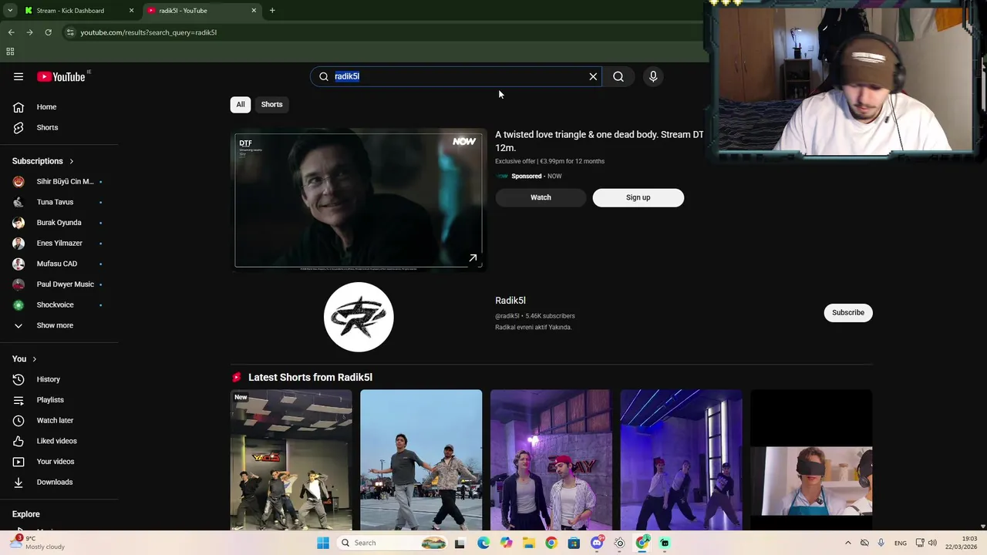Go back in the browser
Screen dimensions: 987x555
pyautogui.click(x=11, y=32)
